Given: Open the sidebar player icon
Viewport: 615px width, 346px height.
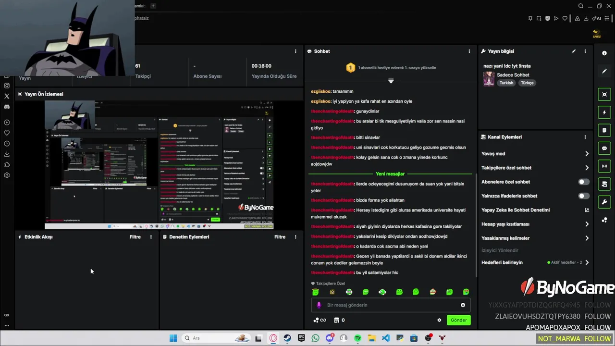Looking at the screenshot, I should coord(7,123).
